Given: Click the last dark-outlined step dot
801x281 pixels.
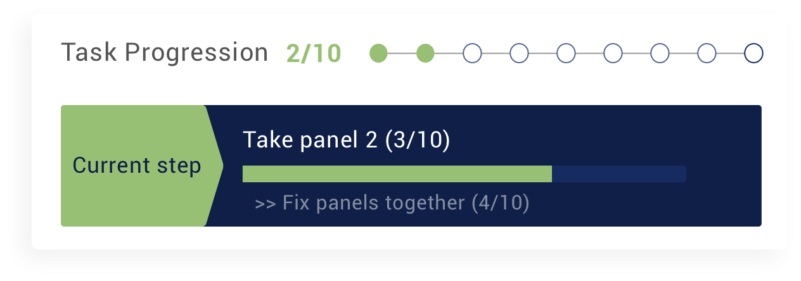Looking at the screenshot, I should [753, 54].
